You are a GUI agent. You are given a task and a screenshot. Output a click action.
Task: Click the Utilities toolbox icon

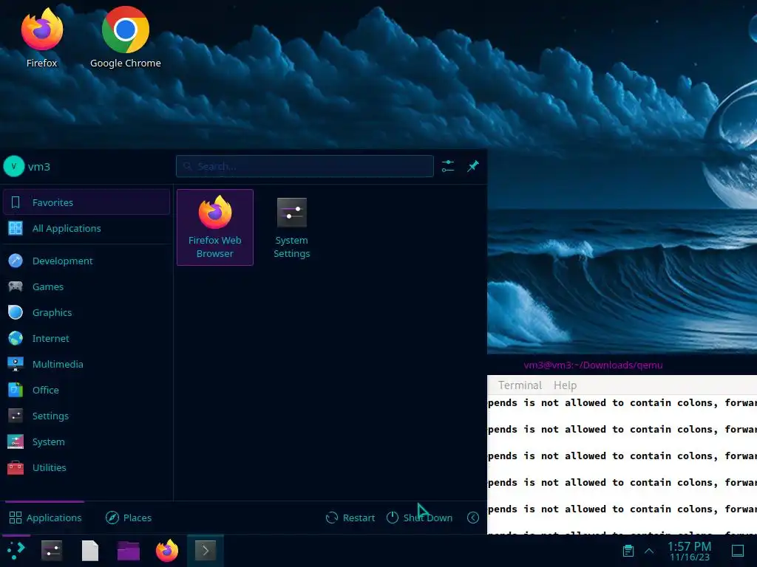click(16, 467)
